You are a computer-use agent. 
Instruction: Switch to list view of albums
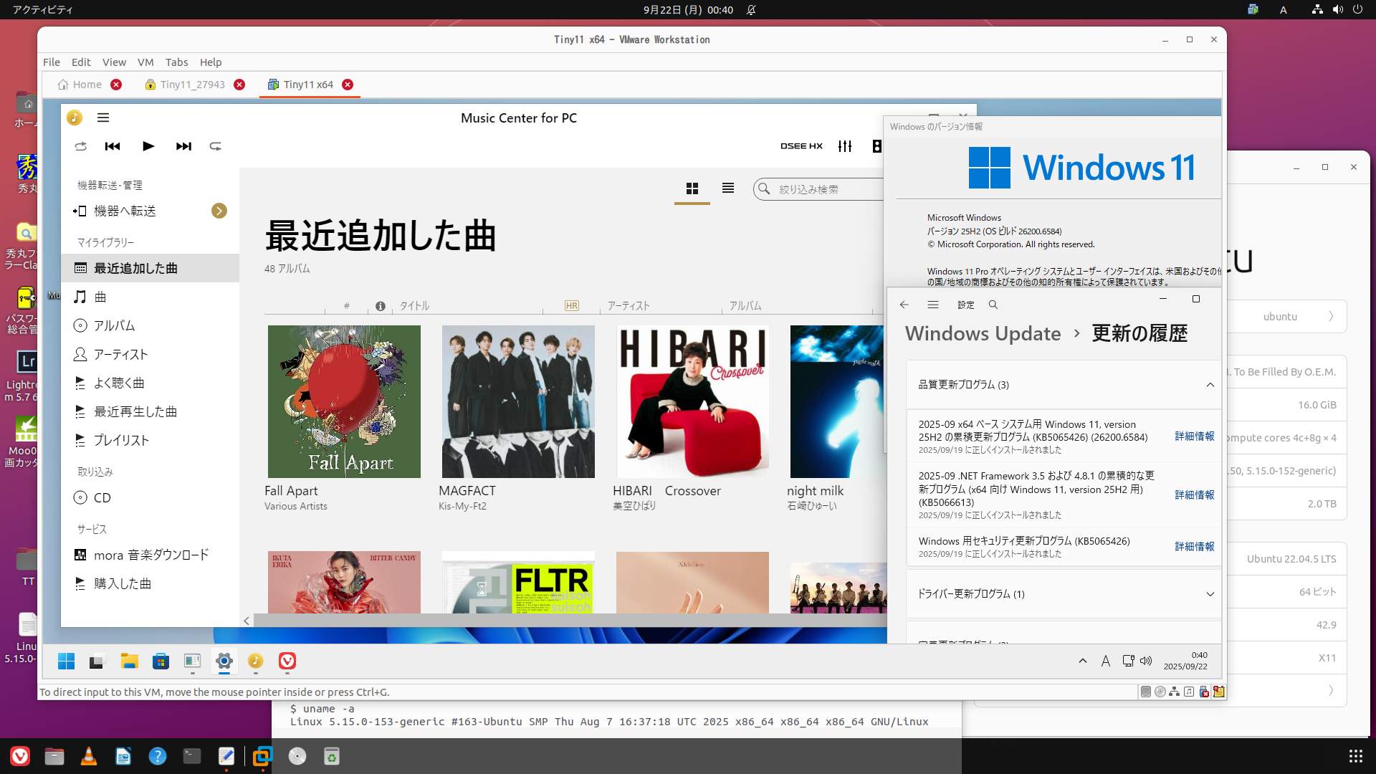pyautogui.click(x=728, y=188)
